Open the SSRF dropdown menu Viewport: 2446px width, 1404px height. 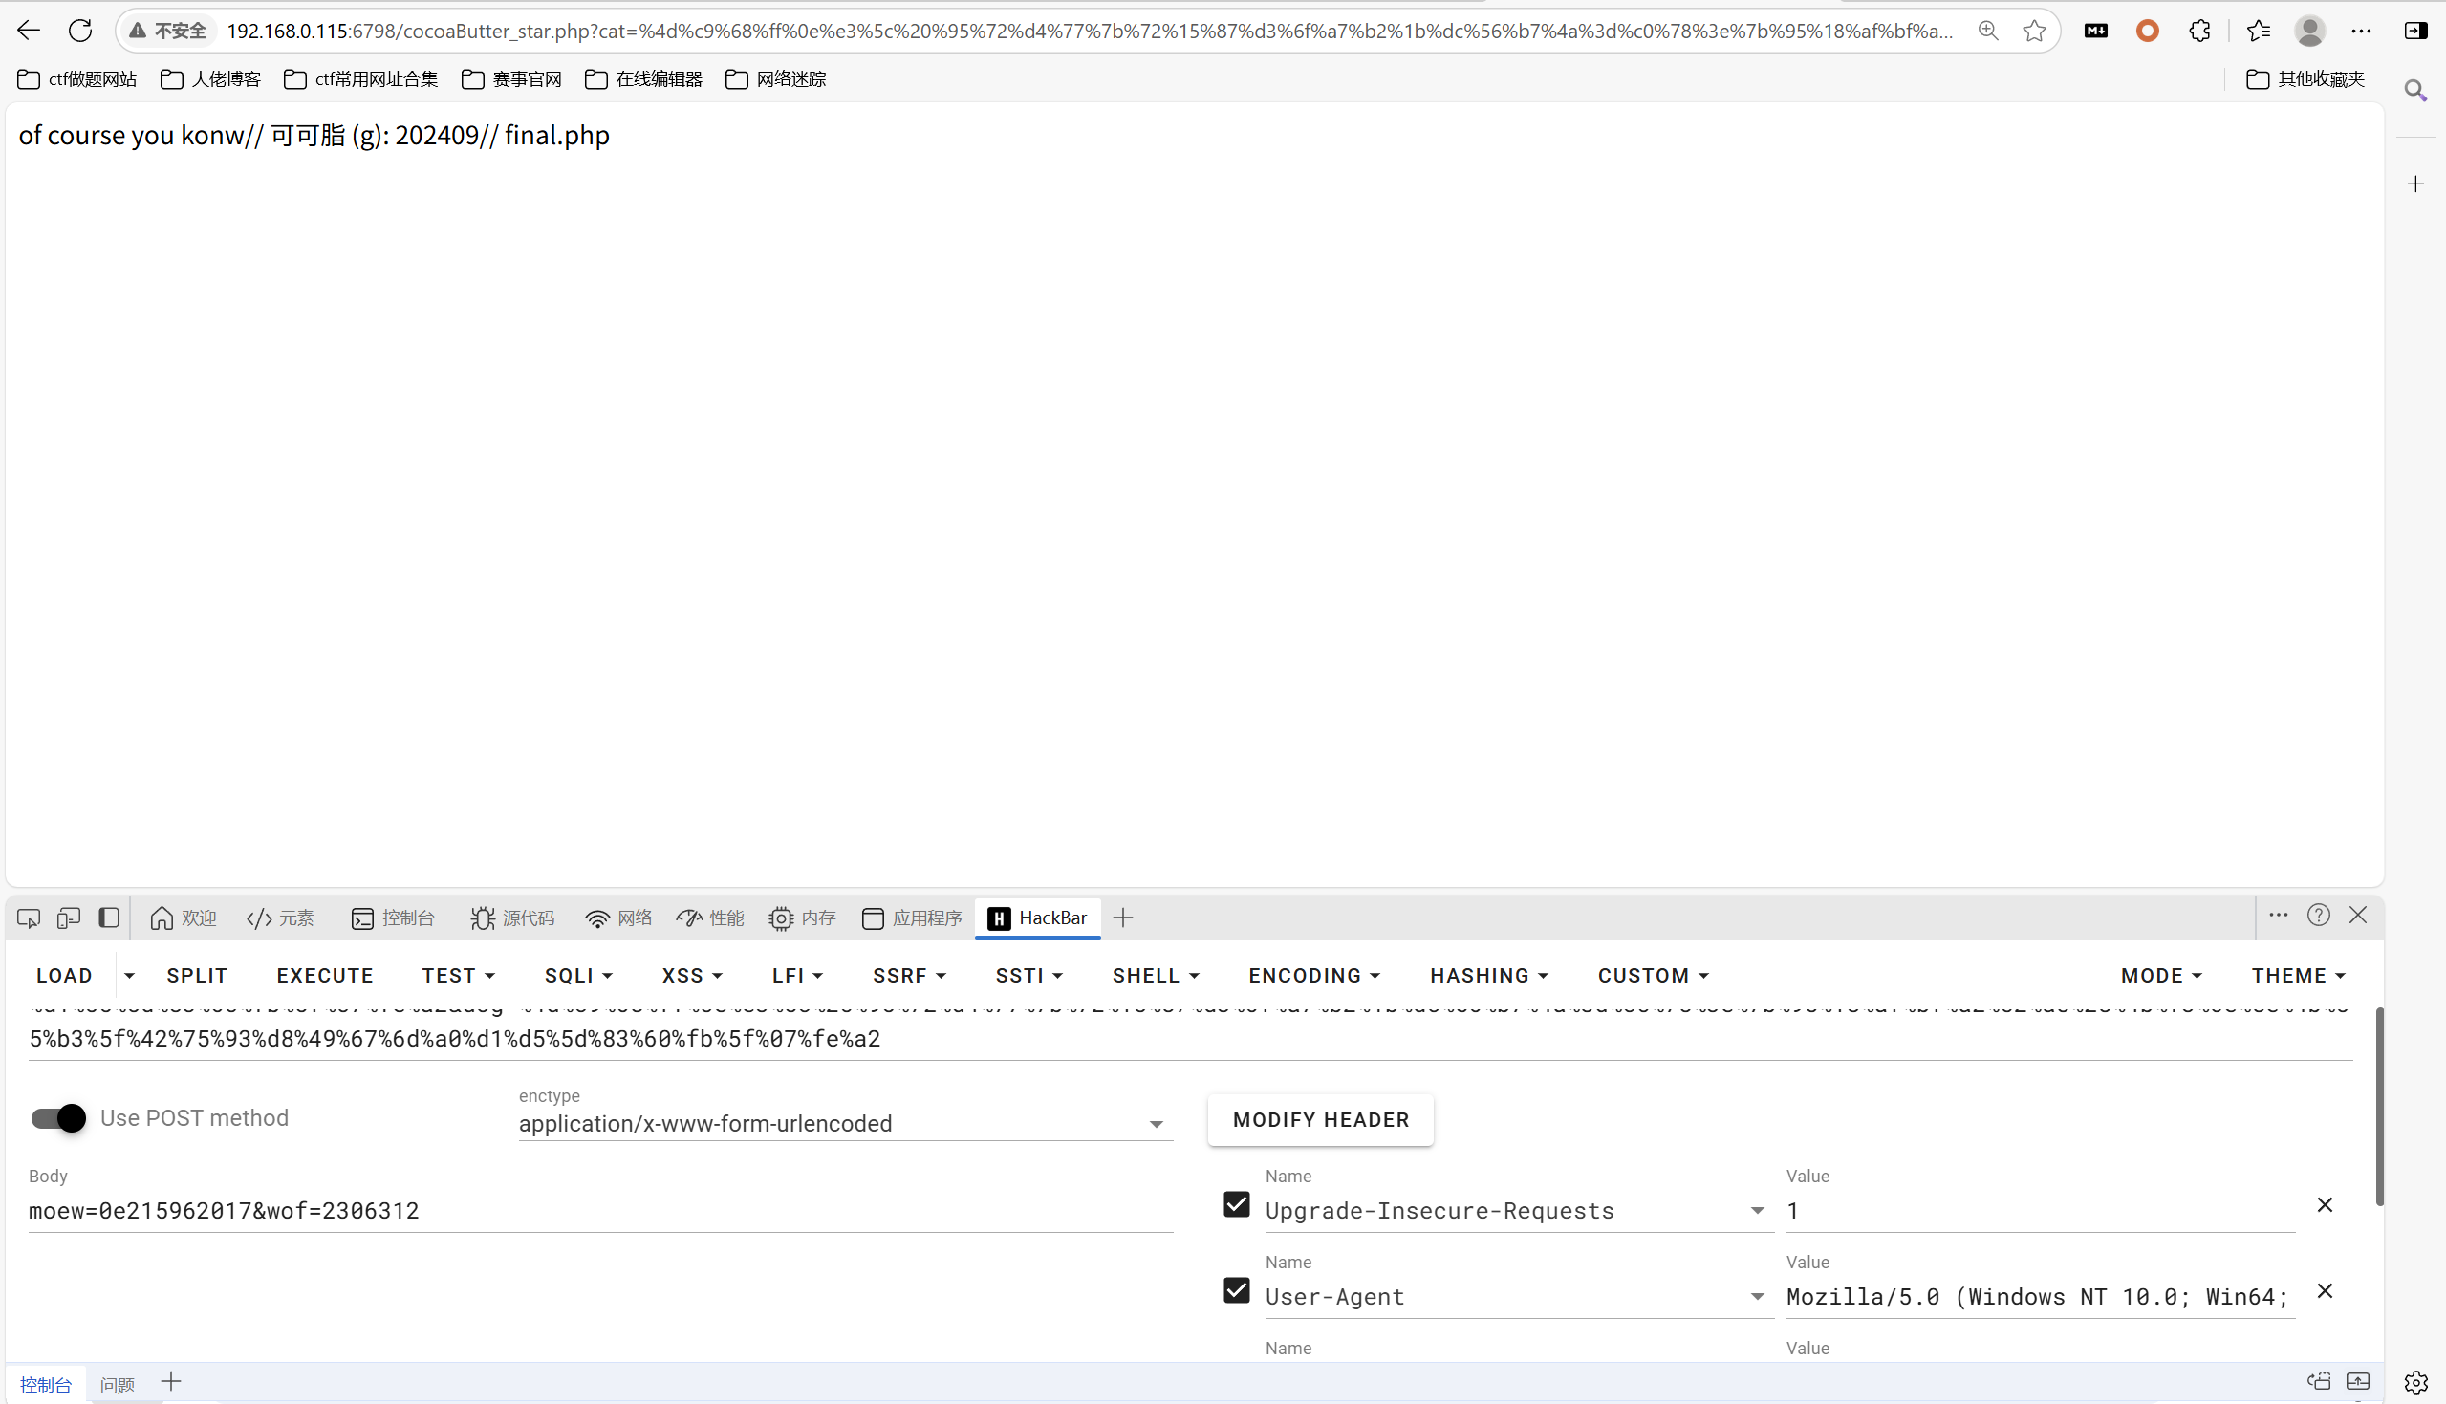[x=909, y=976]
